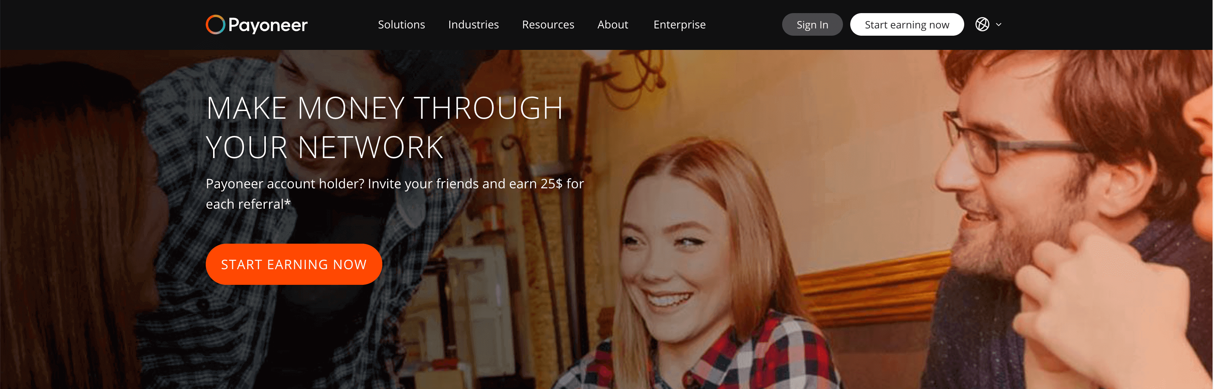Open the Solutions menu
1214x389 pixels.
(401, 24)
